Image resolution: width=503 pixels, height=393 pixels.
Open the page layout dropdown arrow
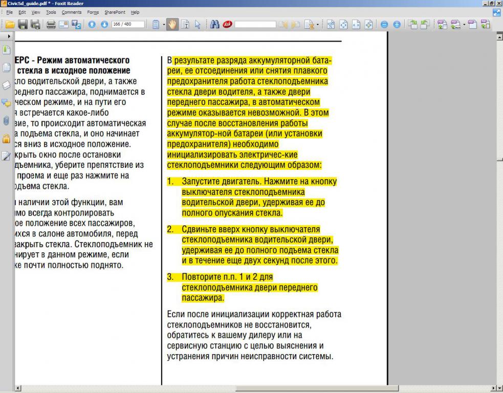(x=164, y=24)
